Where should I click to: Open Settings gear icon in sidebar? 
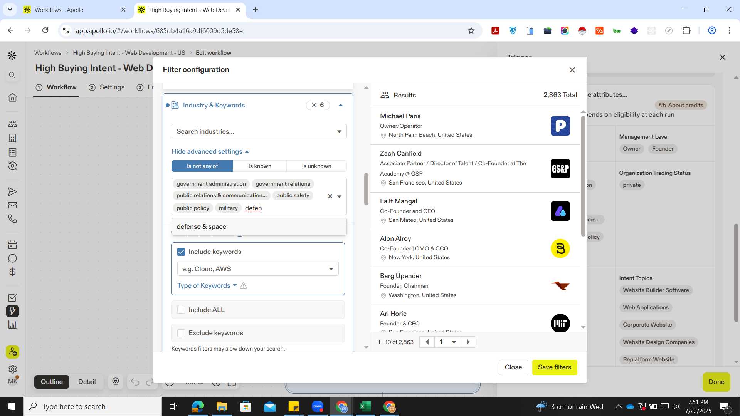pos(12,369)
